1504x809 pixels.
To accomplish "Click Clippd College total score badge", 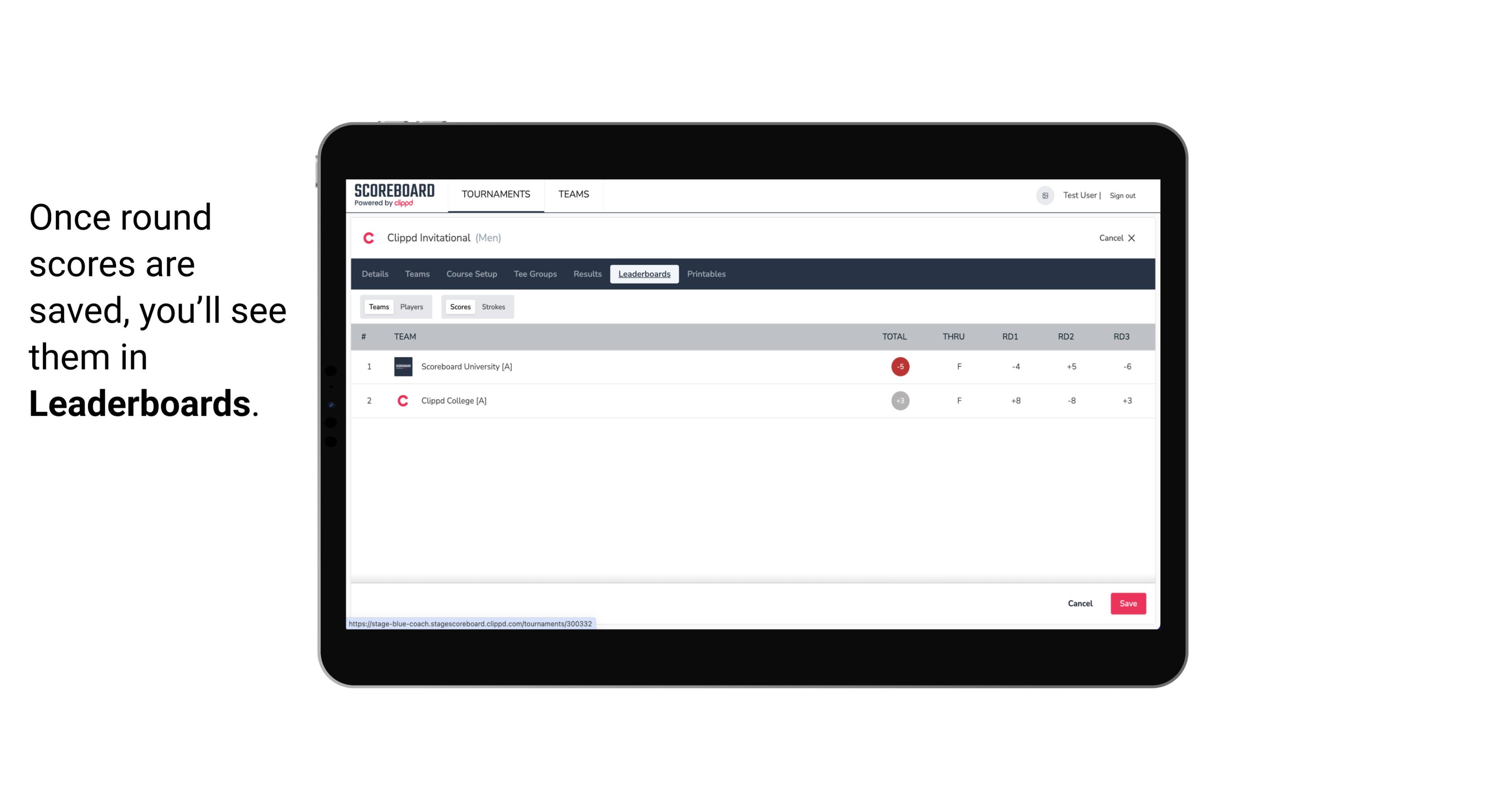I will [900, 400].
